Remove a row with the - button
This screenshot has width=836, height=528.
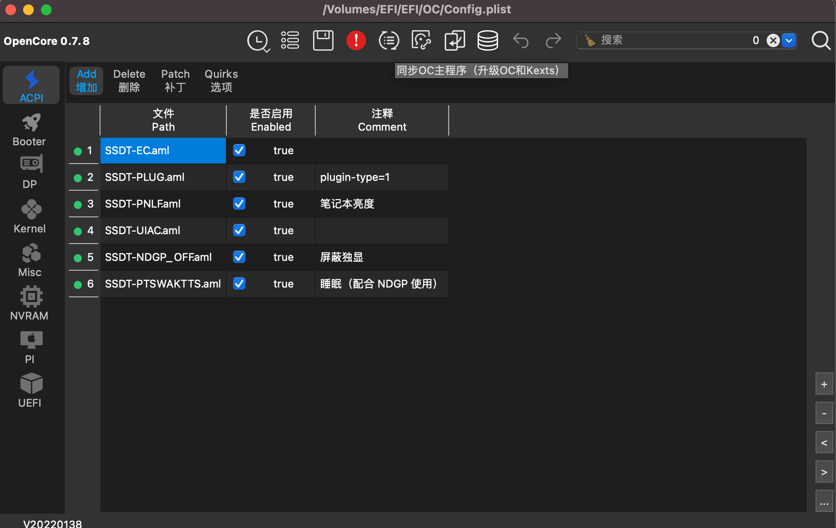[824, 414]
